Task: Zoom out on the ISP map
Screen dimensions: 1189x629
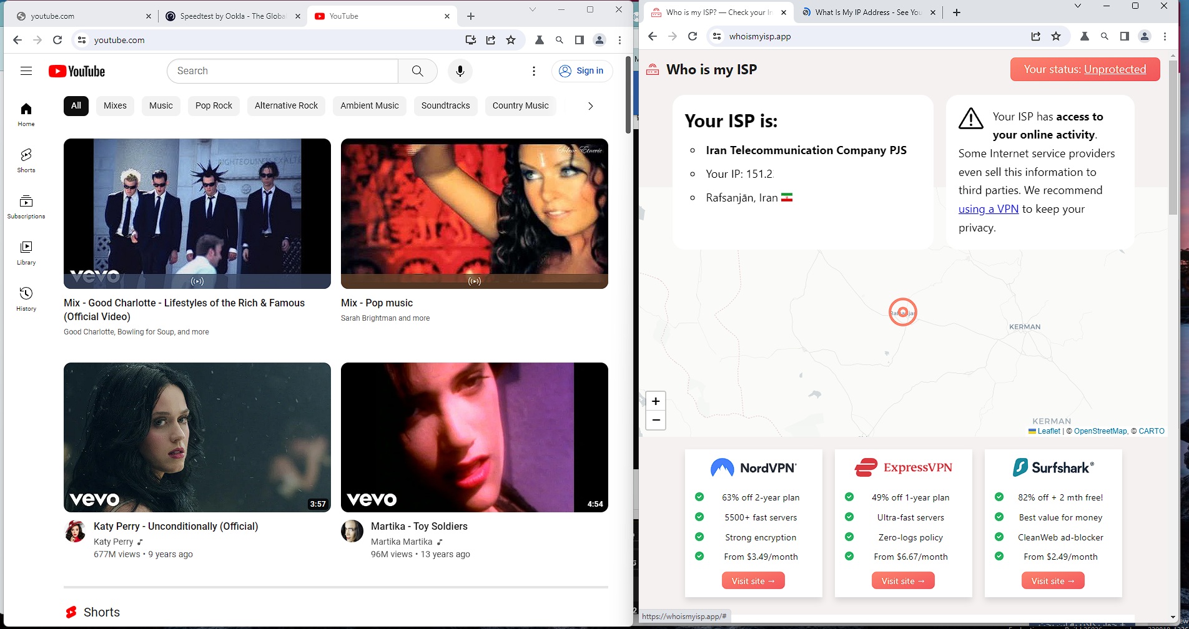Action: [656, 421]
